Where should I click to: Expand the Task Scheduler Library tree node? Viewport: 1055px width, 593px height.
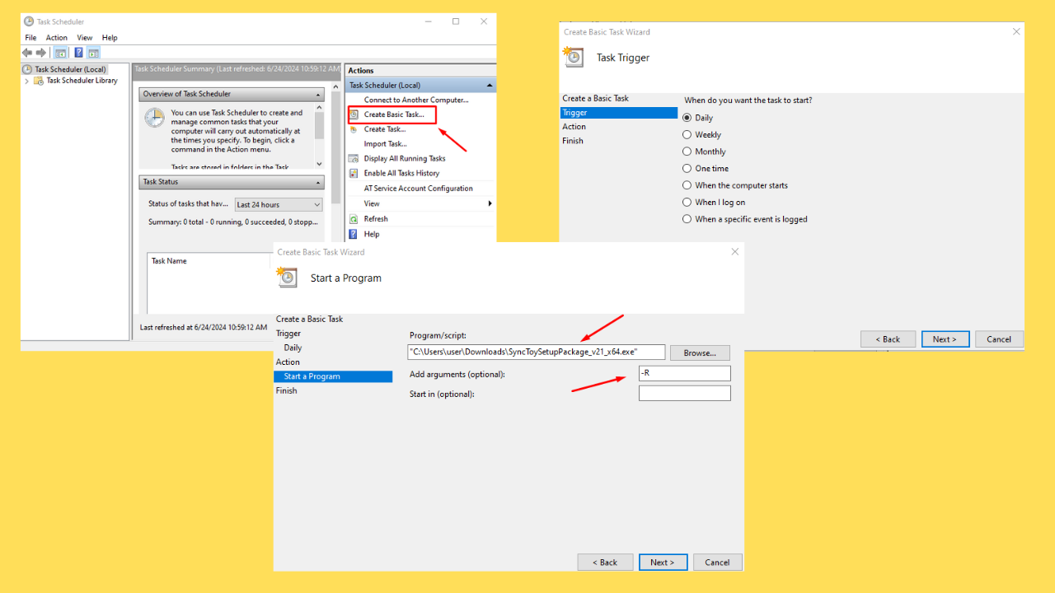coord(27,81)
